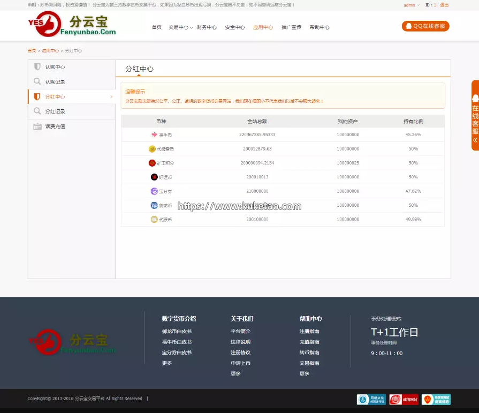Click the 好运币 black coin icon
This screenshot has height=413, width=479.
154,177
